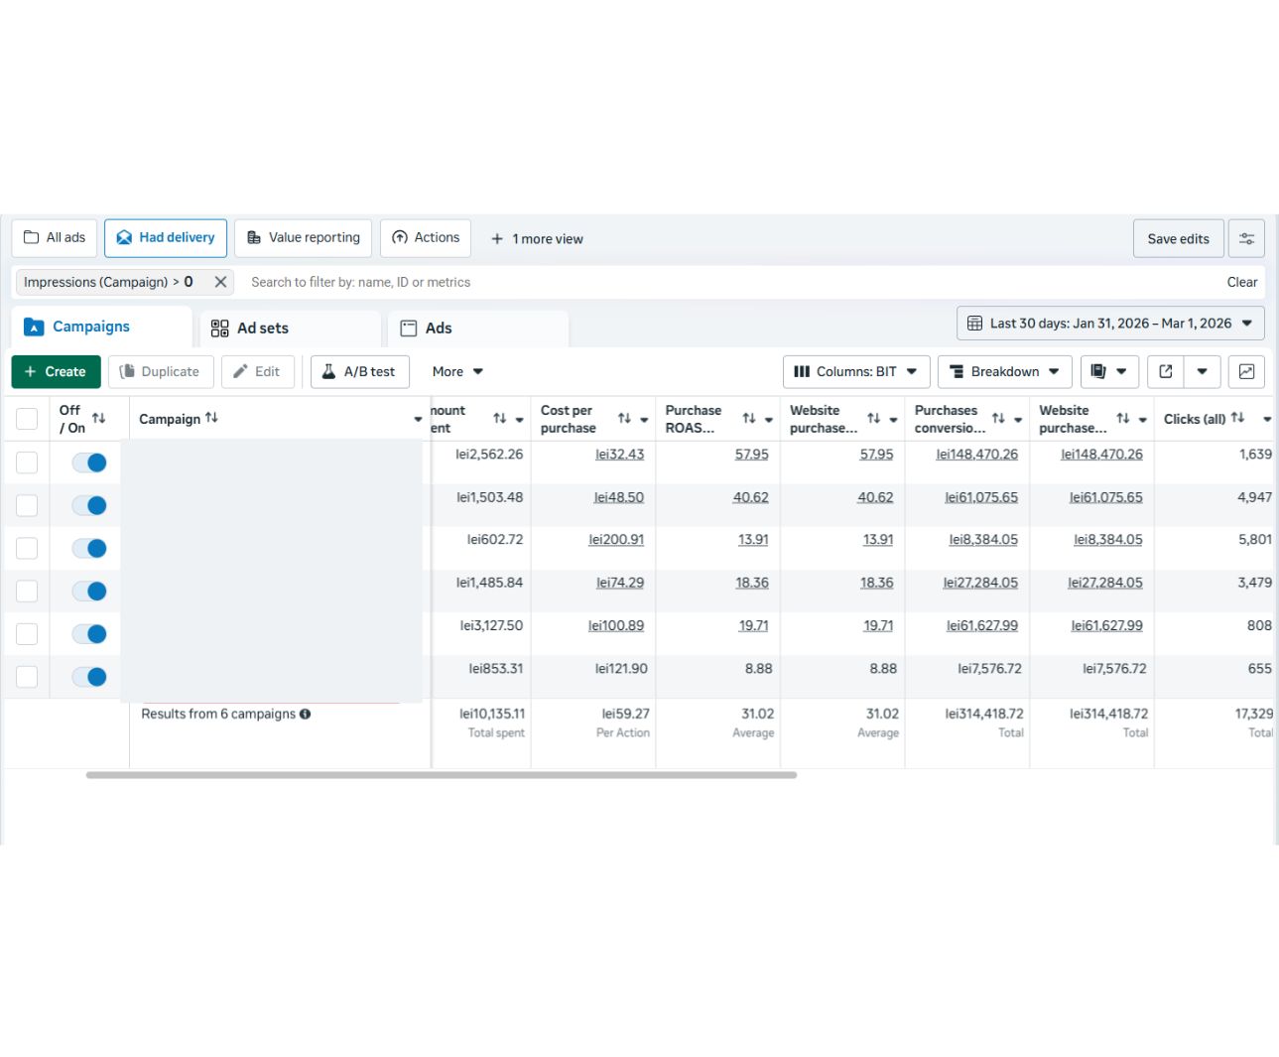Open the lei32.43 cost per purchase value
Screen dimensions: 1279x1057
tap(619, 455)
